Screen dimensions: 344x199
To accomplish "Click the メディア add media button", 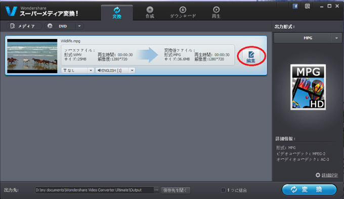I will pyautogui.click(x=24, y=26).
